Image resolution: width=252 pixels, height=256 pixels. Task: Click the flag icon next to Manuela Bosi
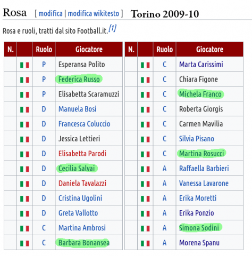tap(24, 110)
